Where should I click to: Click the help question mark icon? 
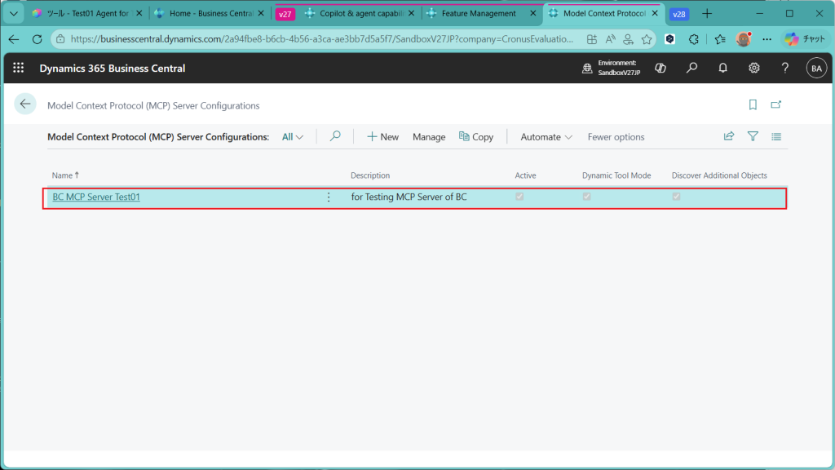pos(784,69)
